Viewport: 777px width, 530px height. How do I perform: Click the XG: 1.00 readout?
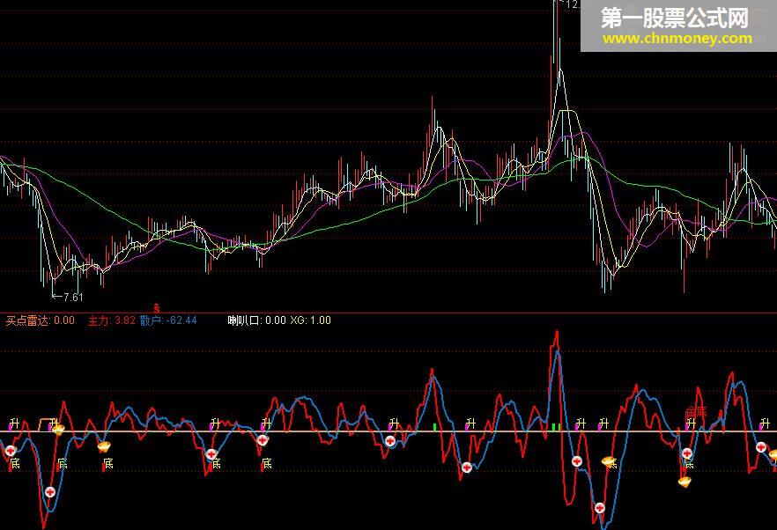click(x=311, y=320)
